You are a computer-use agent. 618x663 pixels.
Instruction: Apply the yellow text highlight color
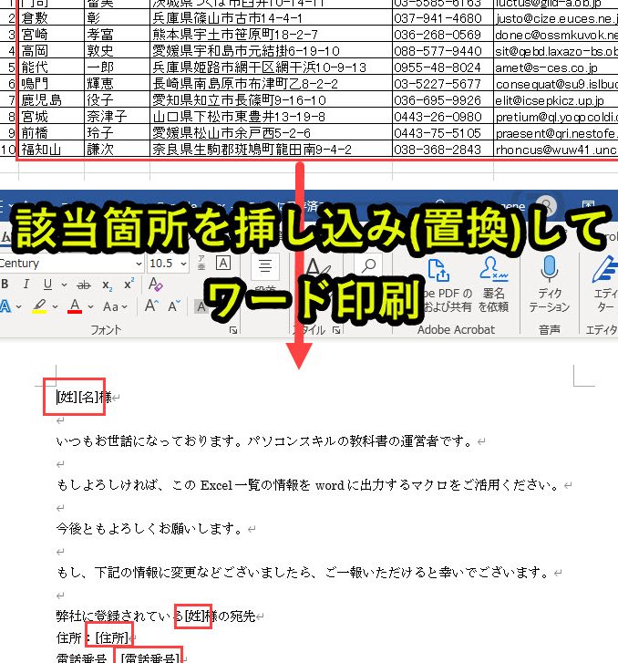39,306
